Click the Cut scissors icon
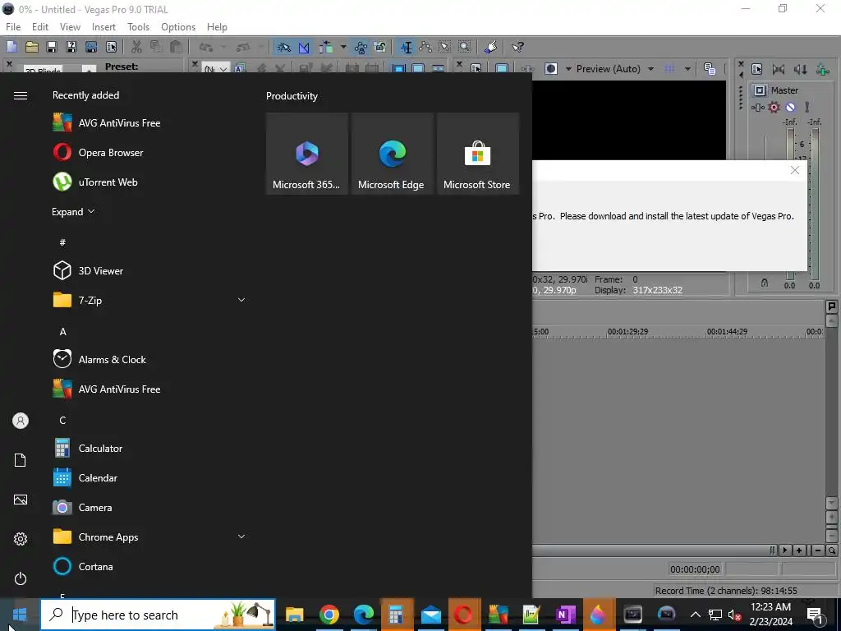 tap(136, 47)
